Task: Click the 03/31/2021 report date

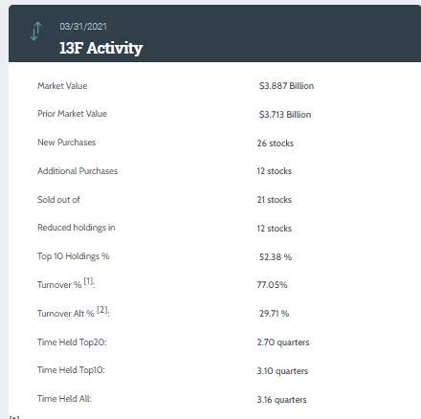Action: click(x=83, y=26)
